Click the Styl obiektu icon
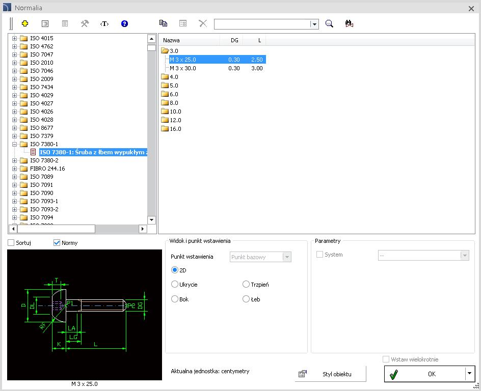Screen dimensions: 481x391 pyautogui.click(x=303, y=374)
